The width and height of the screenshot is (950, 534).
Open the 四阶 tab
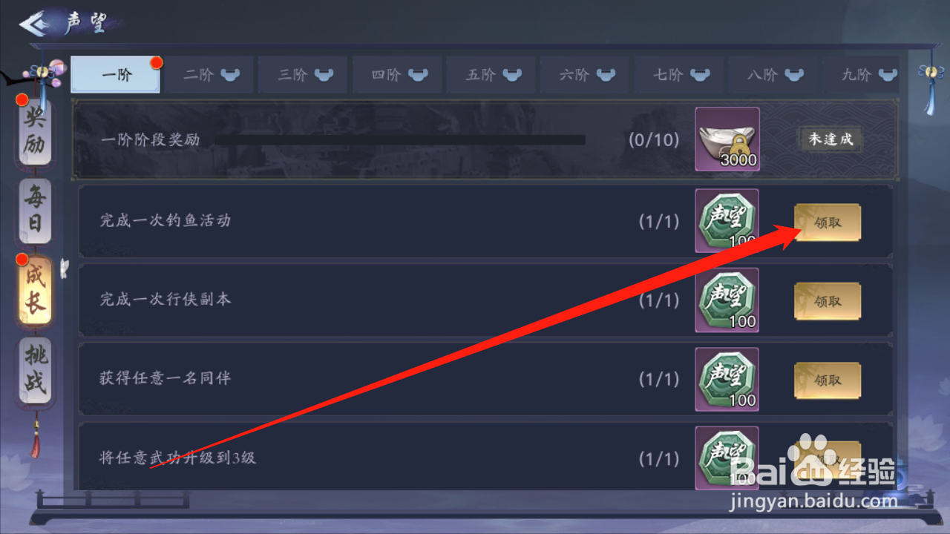pyautogui.click(x=398, y=75)
